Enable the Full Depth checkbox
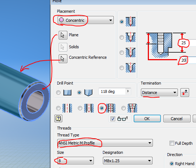Image resolution: width=196 pixels, height=168 pixels. (x=172, y=143)
